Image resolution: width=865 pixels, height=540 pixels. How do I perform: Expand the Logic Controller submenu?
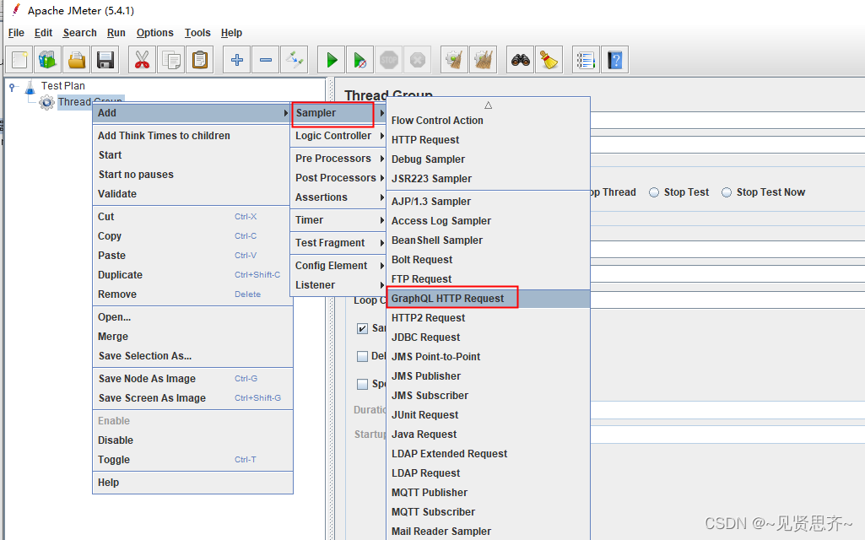338,136
